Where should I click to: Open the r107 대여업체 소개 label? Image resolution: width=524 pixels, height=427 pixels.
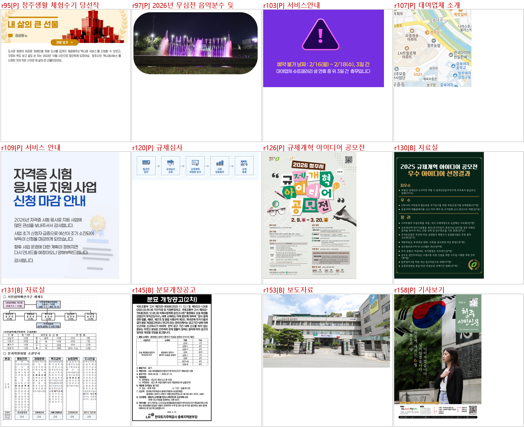(x=427, y=5)
